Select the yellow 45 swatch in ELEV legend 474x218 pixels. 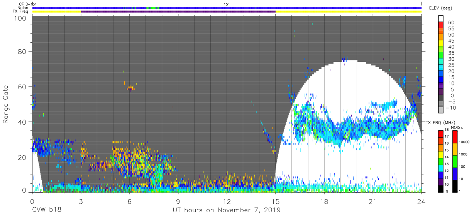click(442, 44)
